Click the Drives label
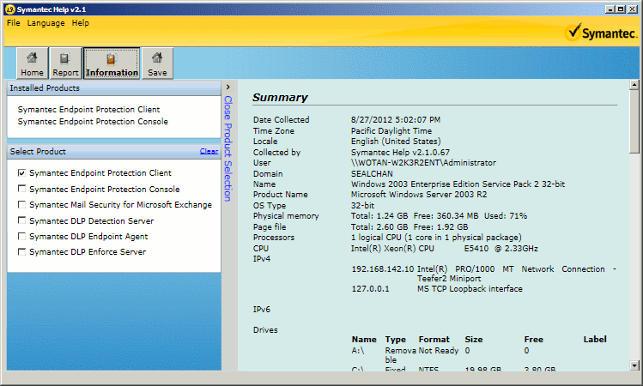Screen dimensions: 643x386 265,330
